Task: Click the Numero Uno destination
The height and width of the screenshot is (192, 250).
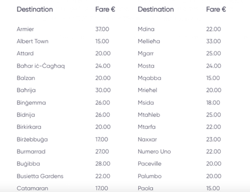Action: 154,151
